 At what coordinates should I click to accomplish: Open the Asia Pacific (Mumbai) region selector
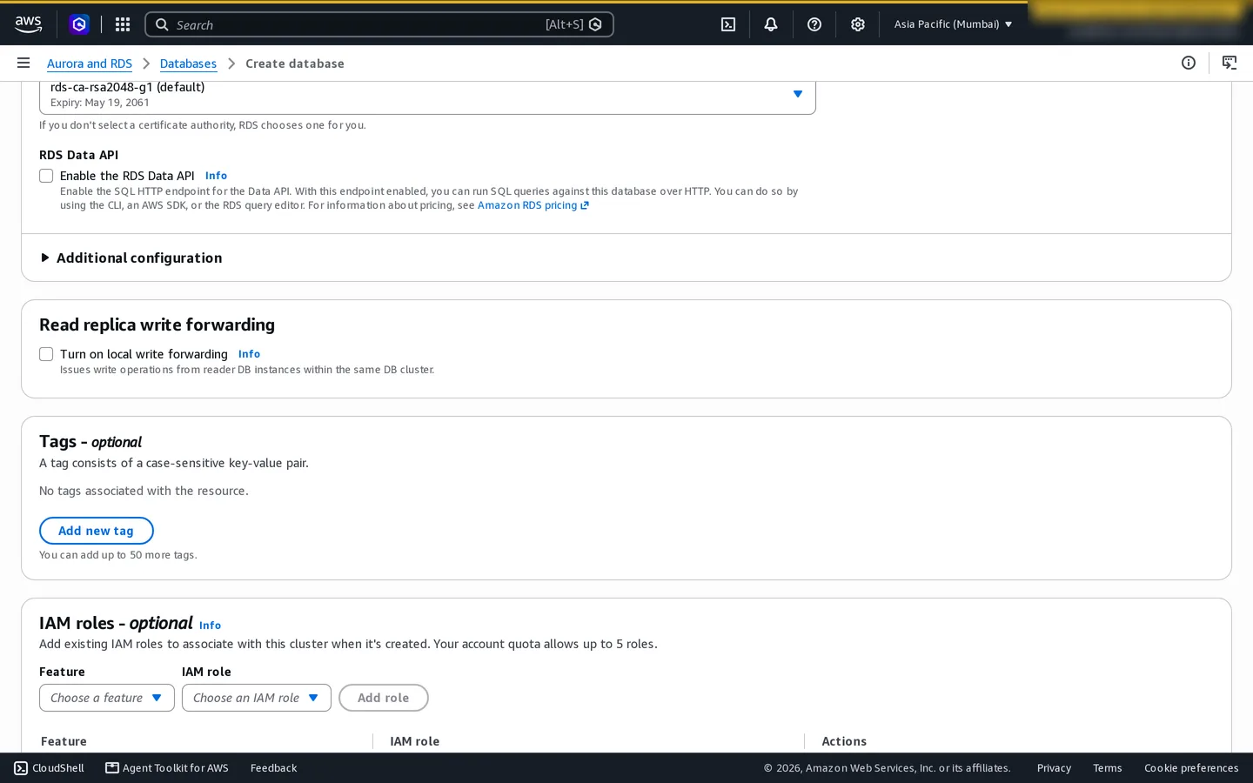point(954,24)
